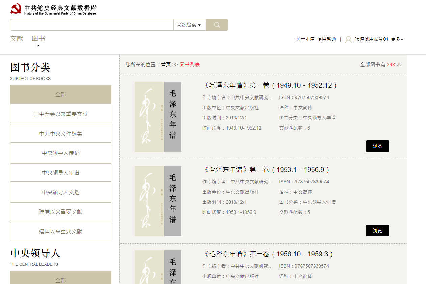
Task: Go to 首页 in the breadcrumb
Action: tap(166, 65)
